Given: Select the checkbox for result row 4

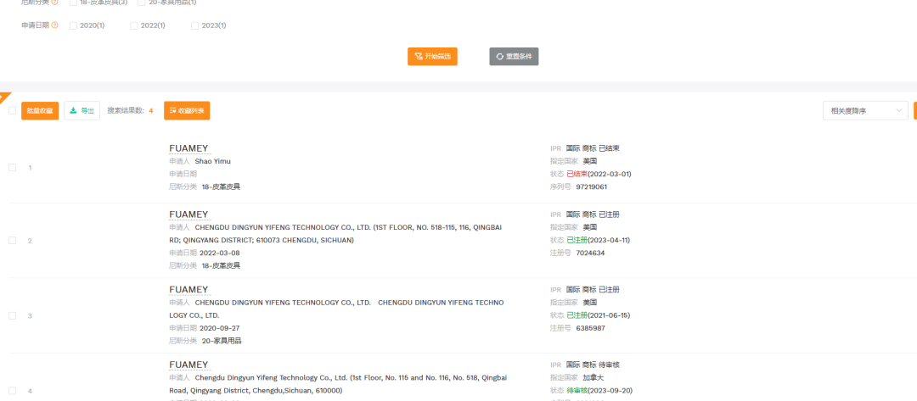Looking at the screenshot, I should click(x=12, y=391).
